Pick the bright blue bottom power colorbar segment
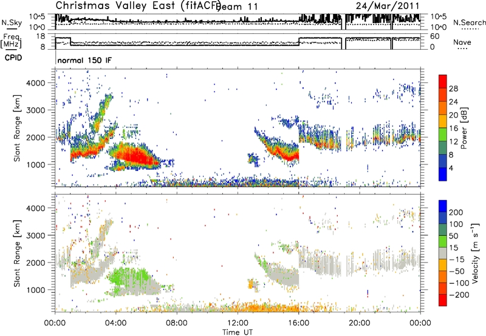The height and width of the screenshot is (336, 486). point(443,174)
